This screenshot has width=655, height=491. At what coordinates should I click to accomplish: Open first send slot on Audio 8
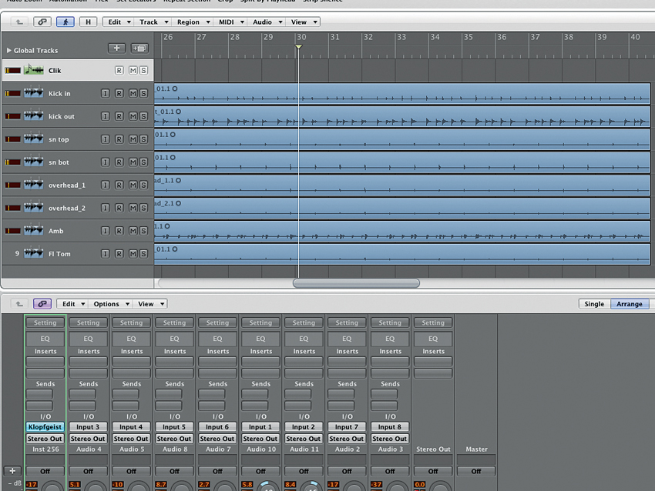168,394
